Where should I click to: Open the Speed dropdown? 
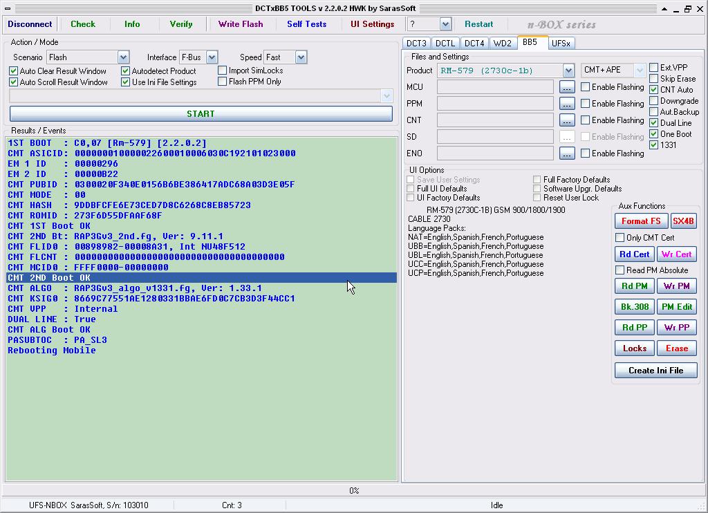[301, 57]
